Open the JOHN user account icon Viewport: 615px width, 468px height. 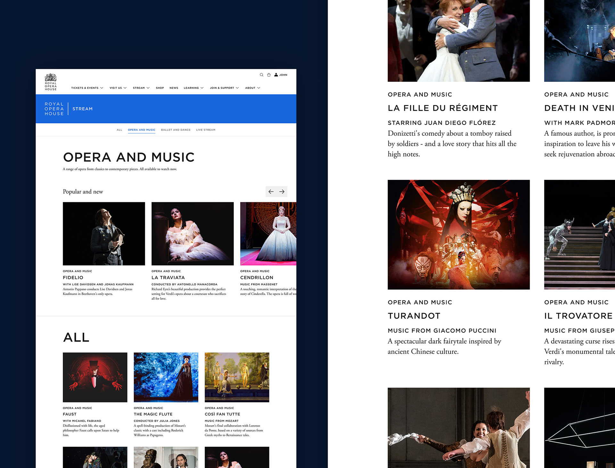point(281,75)
